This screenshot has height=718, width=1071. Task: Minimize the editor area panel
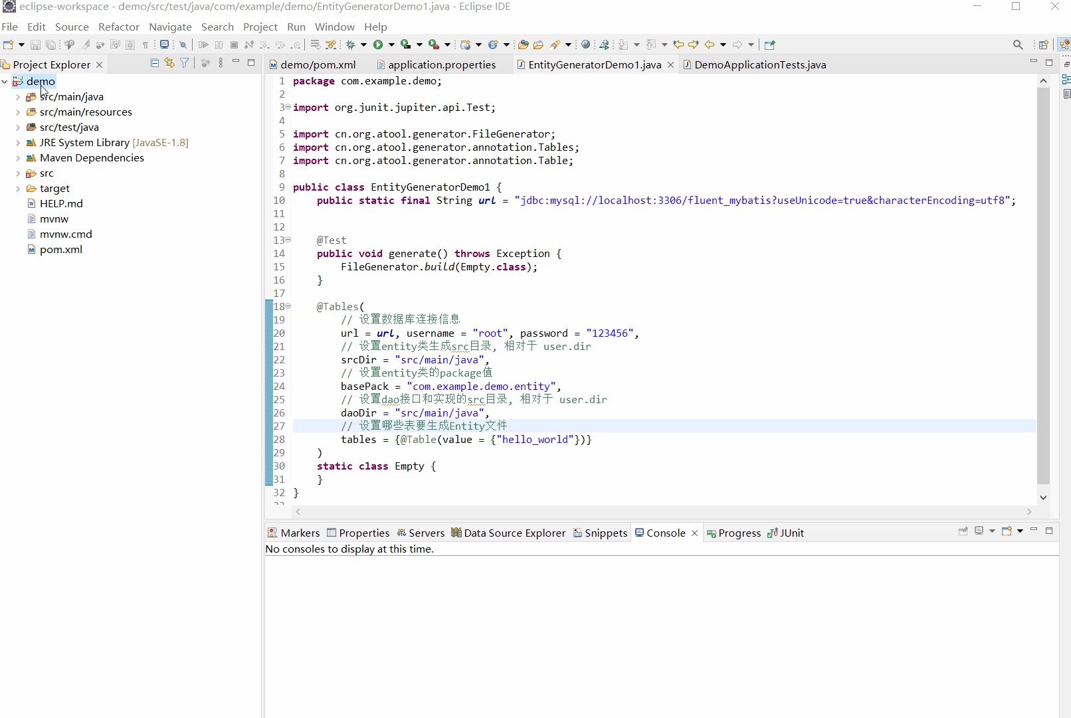pyautogui.click(x=1034, y=62)
